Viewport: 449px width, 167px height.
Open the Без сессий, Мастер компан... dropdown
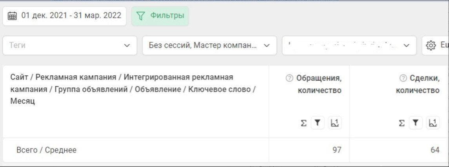click(x=209, y=46)
